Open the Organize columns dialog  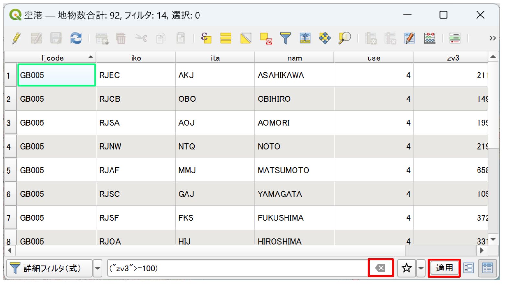(410, 38)
